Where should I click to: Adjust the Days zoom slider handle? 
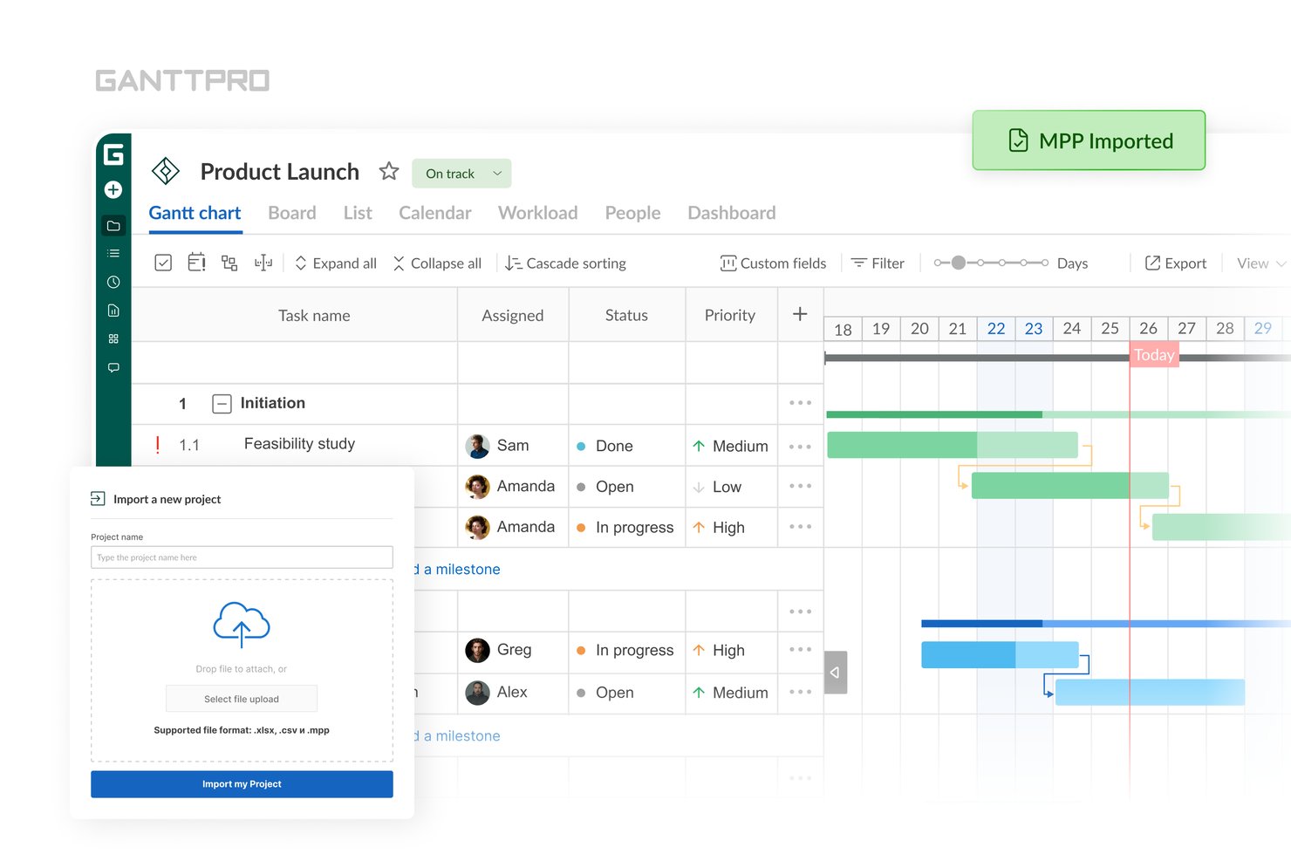[959, 263]
